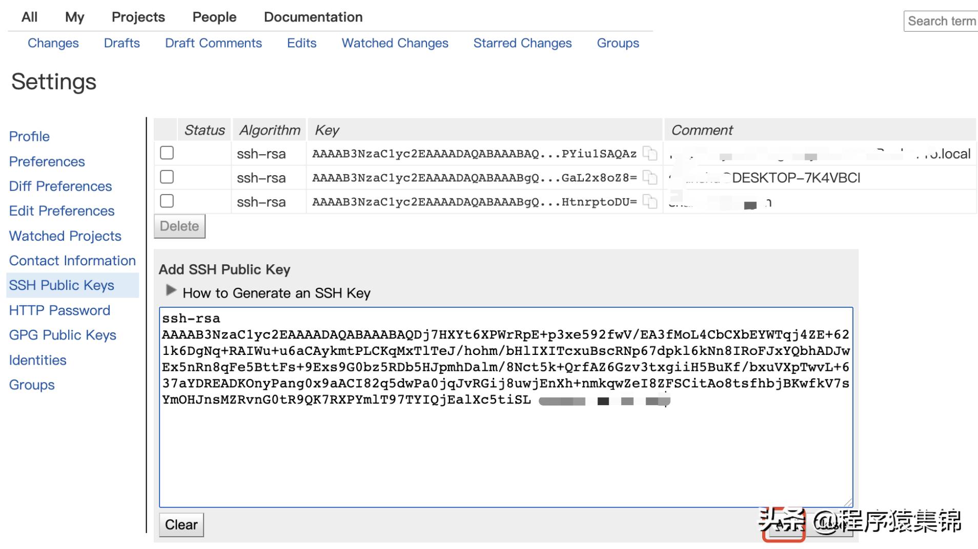Check the third SSH key row checkbox
The width and height of the screenshot is (978, 549).
coord(166,201)
